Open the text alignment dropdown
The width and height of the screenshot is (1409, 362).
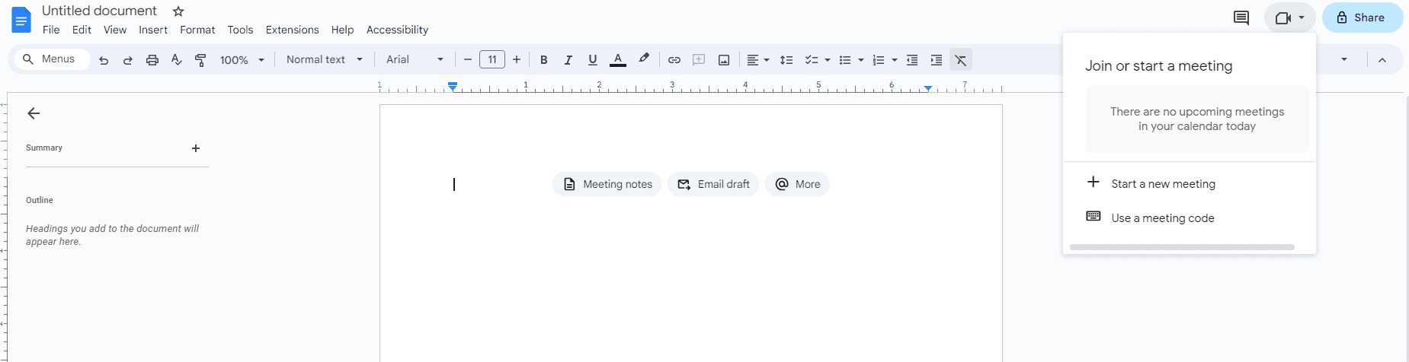point(757,60)
